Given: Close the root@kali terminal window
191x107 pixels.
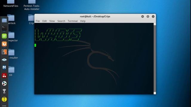Looking at the screenshot, I should point(153,16).
